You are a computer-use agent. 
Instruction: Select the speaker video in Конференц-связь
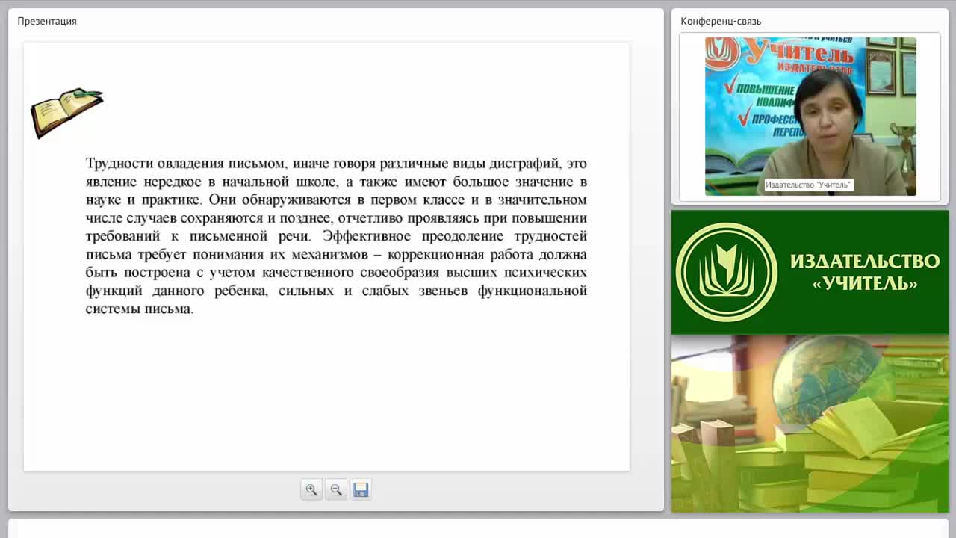pyautogui.click(x=810, y=117)
